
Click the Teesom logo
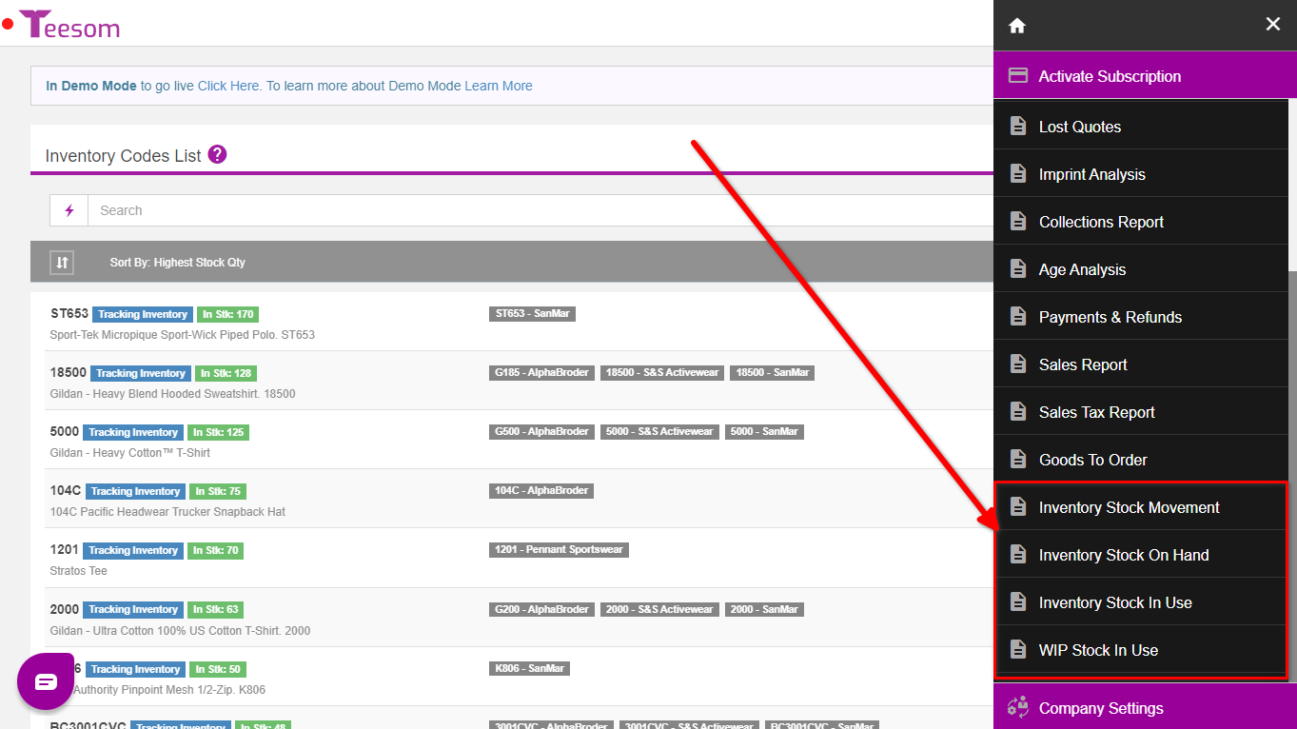click(69, 25)
